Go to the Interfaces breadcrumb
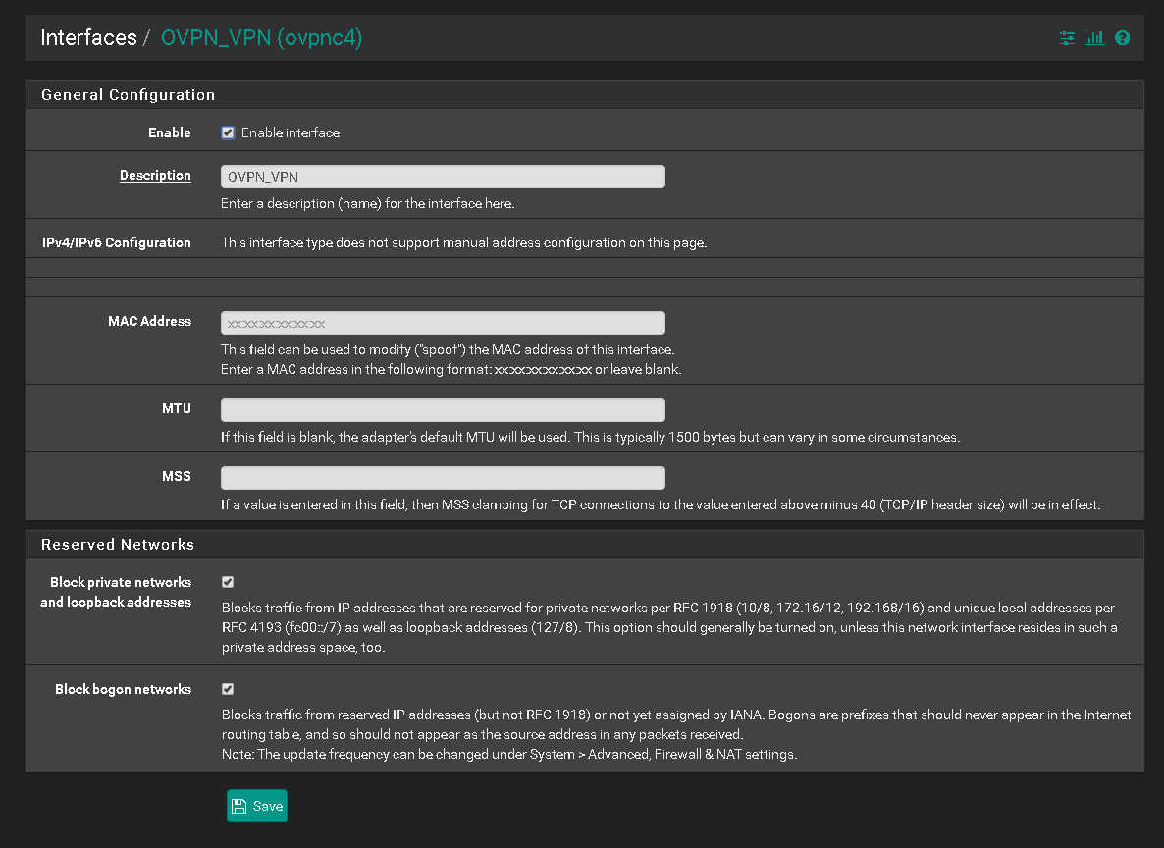 click(x=88, y=38)
